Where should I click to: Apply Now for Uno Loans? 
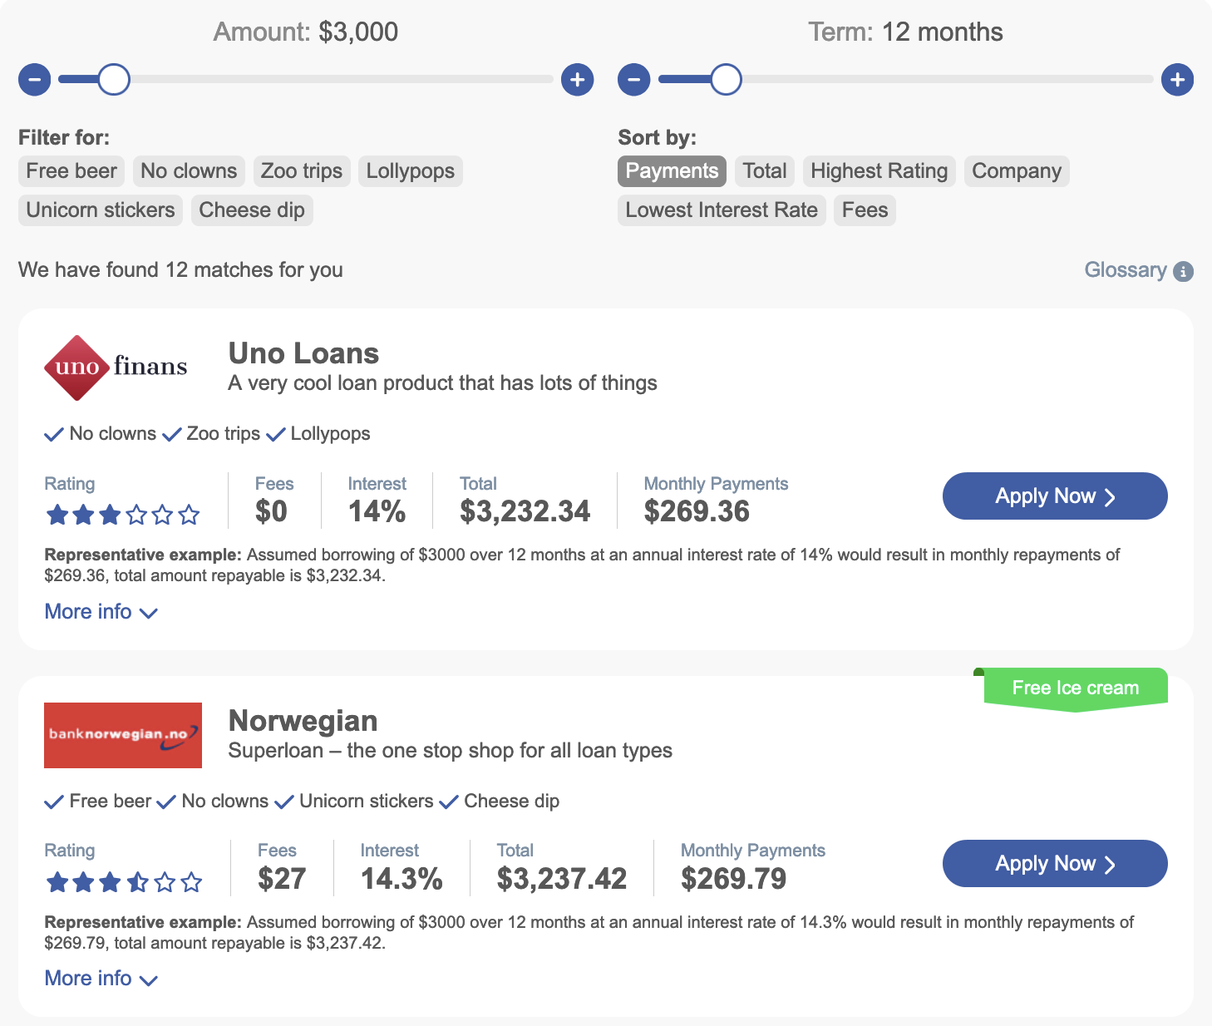(1055, 496)
